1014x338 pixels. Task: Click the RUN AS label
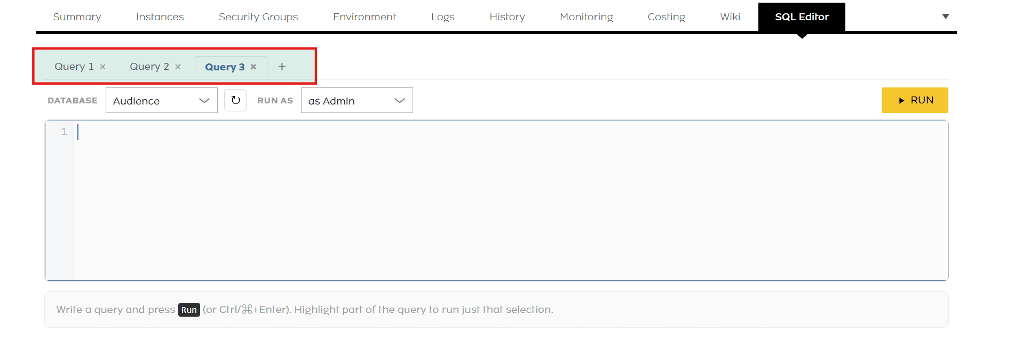[x=275, y=100]
